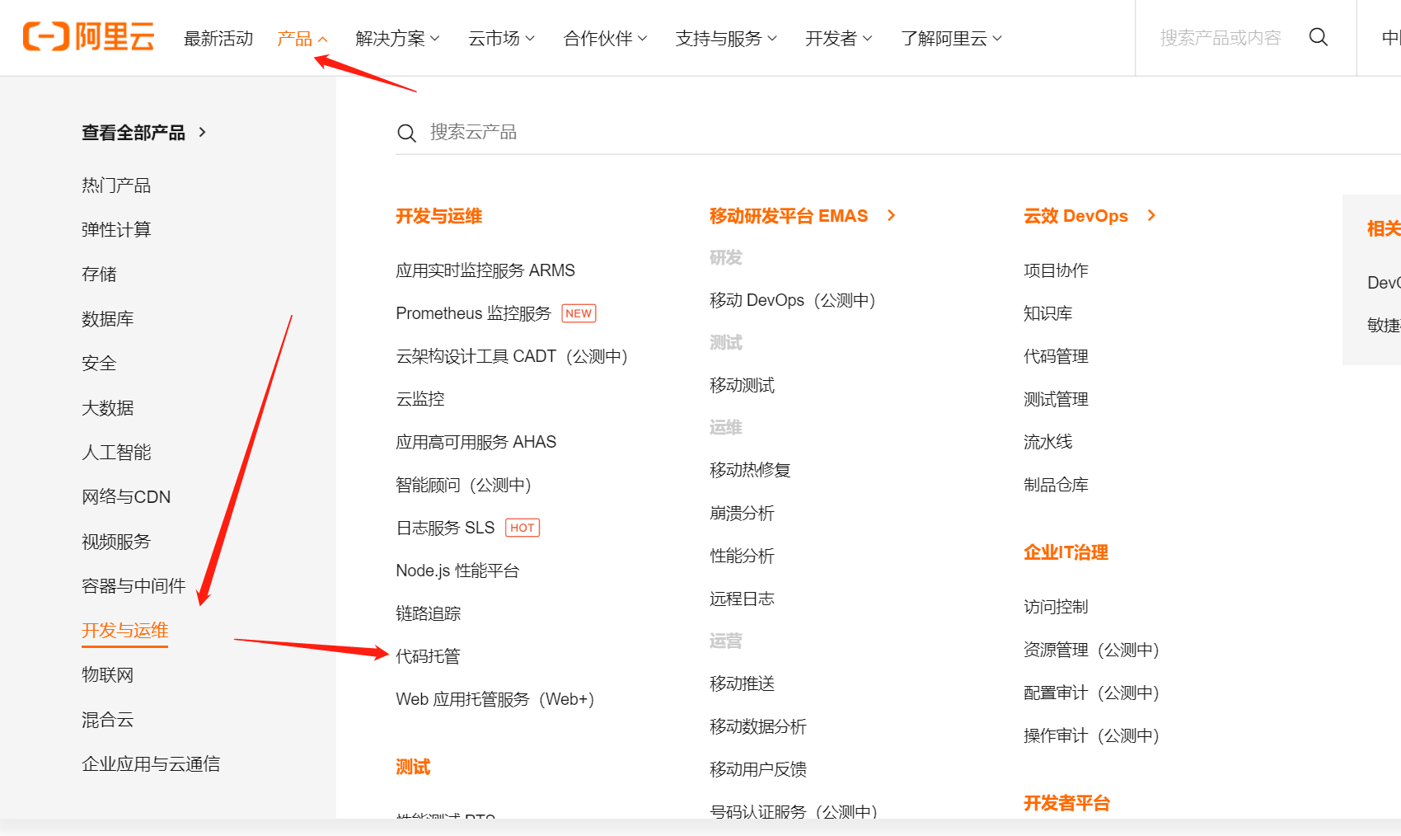Open 项目协作 under 云效 DevOps
The width and height of the screenshot is (1401, 836).
(x=1057, y=270)
